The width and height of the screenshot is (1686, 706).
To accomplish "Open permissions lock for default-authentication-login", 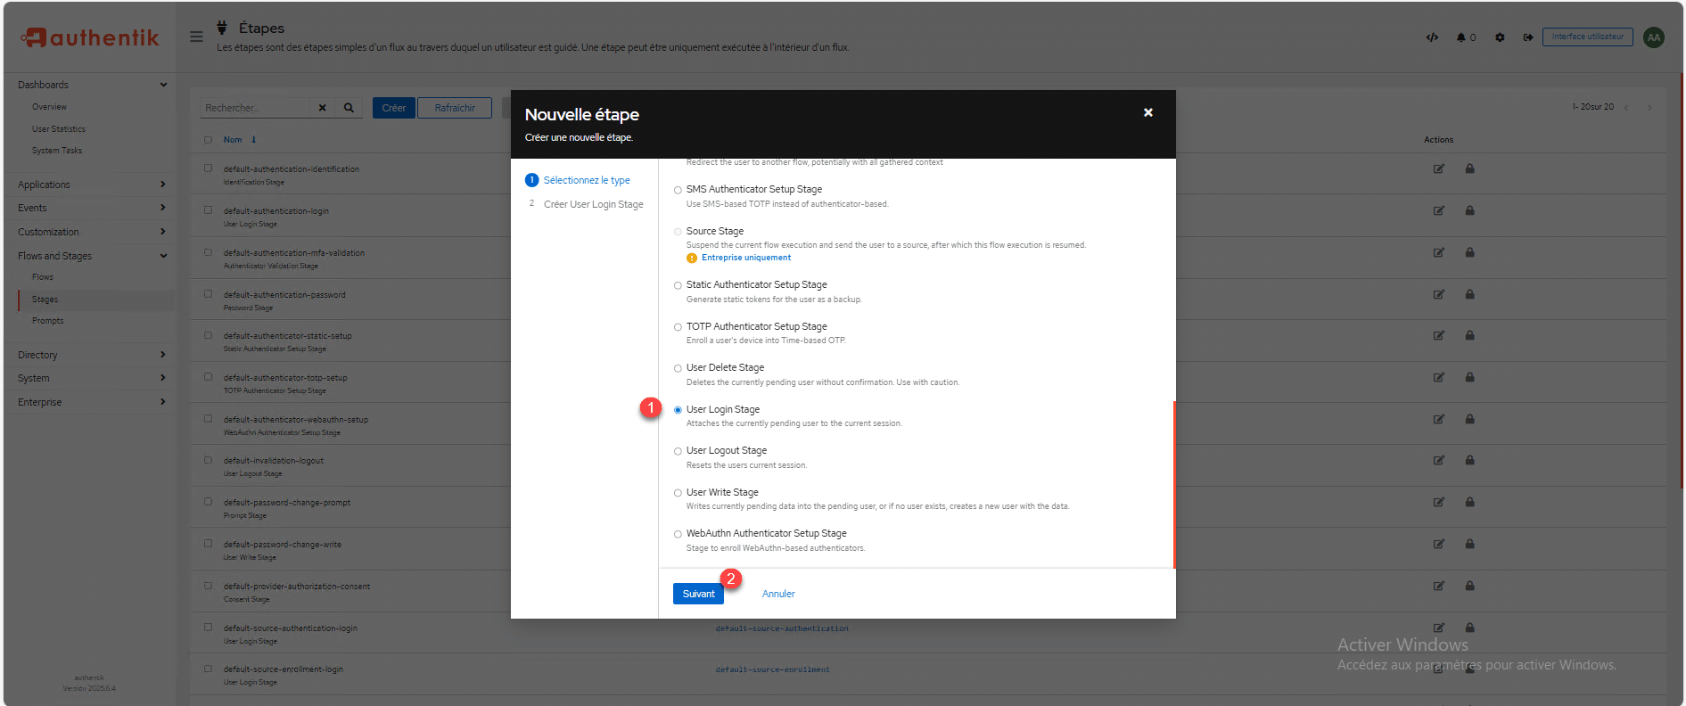I will click(1469, 210).
